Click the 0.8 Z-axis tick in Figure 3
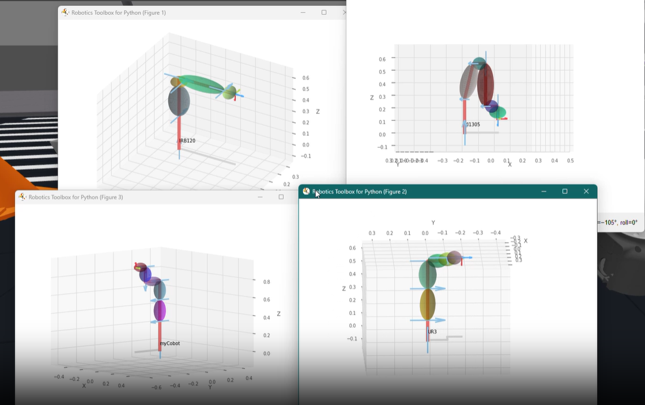 [266, 282]
